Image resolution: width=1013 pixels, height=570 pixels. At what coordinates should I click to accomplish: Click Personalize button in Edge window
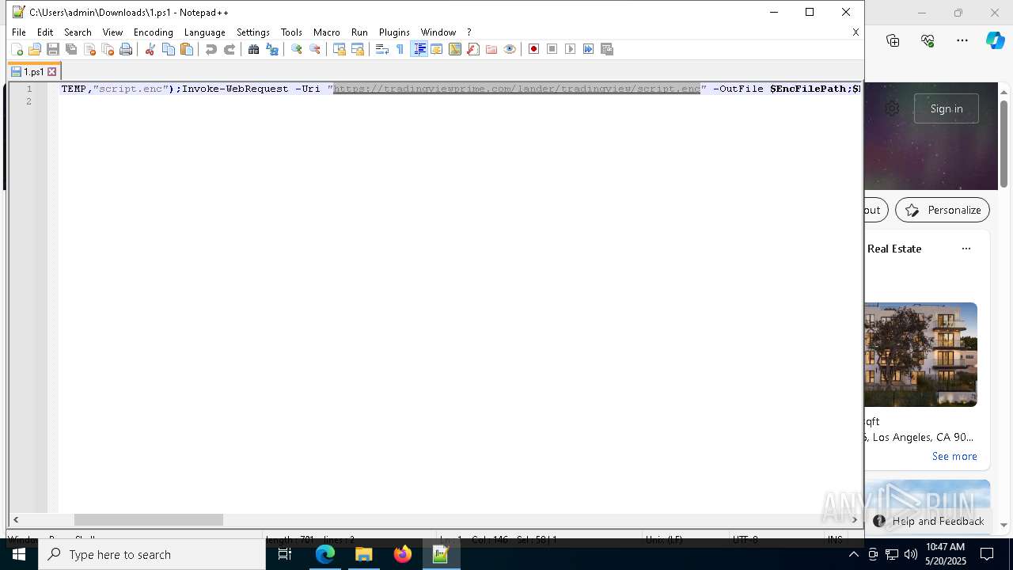click(943, 210)
